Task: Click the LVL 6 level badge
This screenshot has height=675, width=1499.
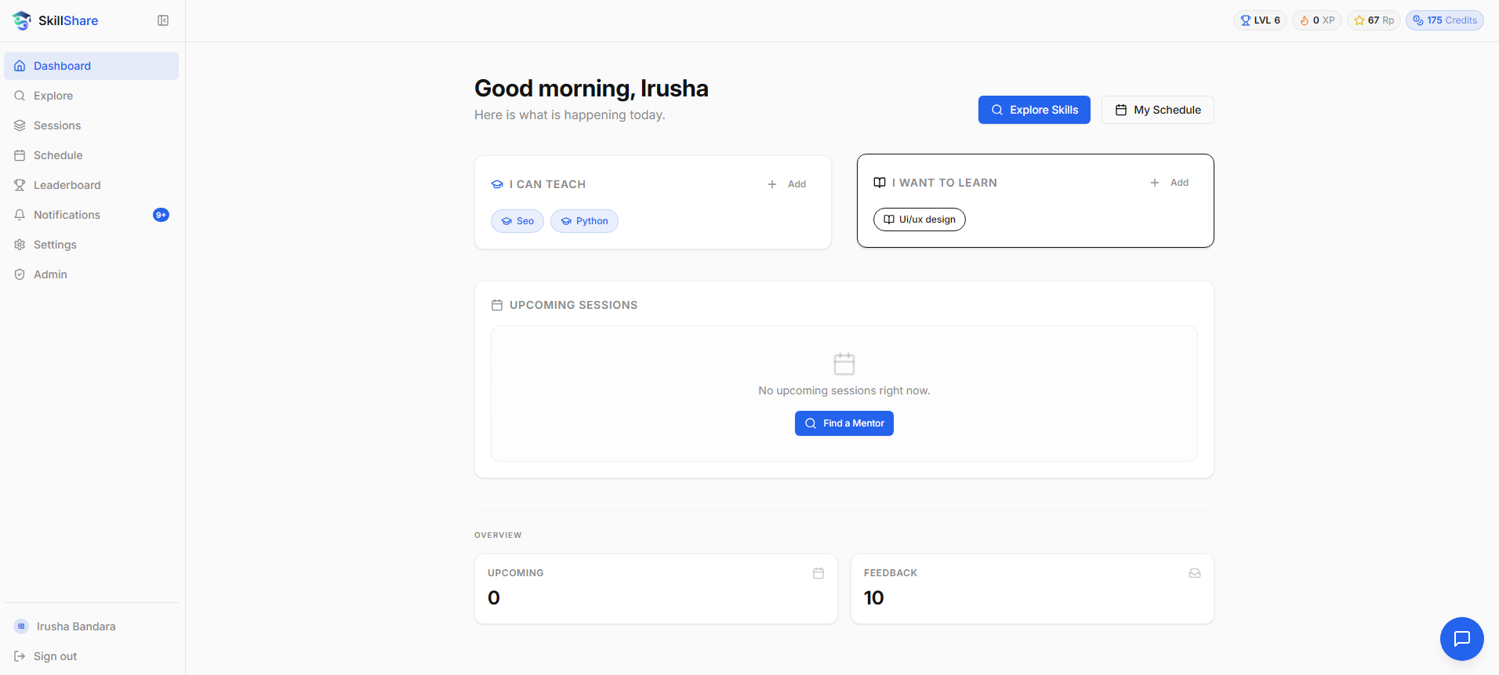Action: 1260,20
